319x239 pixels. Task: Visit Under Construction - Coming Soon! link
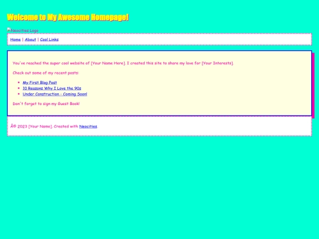tap(55, 94)
